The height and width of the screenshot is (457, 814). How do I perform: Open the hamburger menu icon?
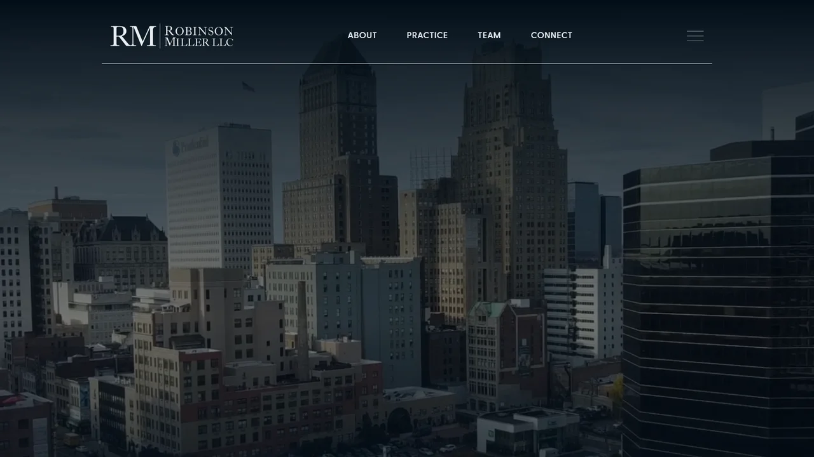click(695, 36)
